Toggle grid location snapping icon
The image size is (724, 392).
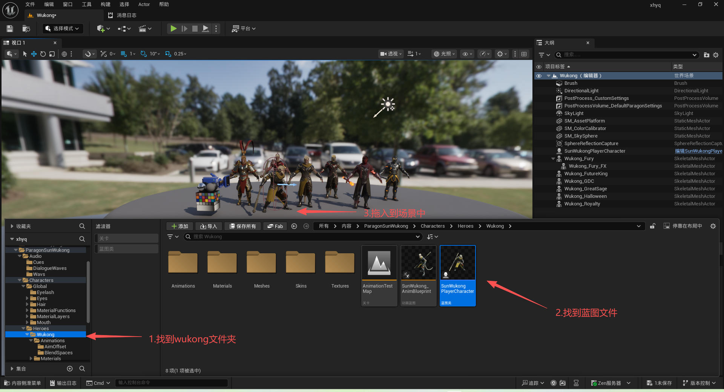point(124,54)
